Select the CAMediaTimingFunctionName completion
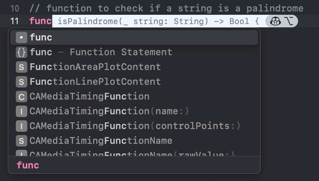The height and width of the screenshot is (181, 319). click(x=101, y=141)
